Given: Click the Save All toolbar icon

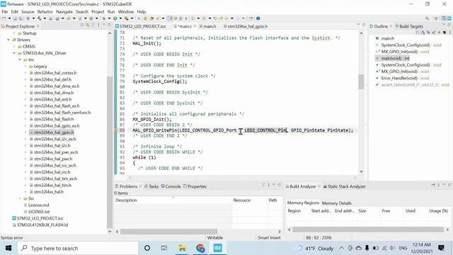Looking at the screenshot, I should (x=21, y=18).
